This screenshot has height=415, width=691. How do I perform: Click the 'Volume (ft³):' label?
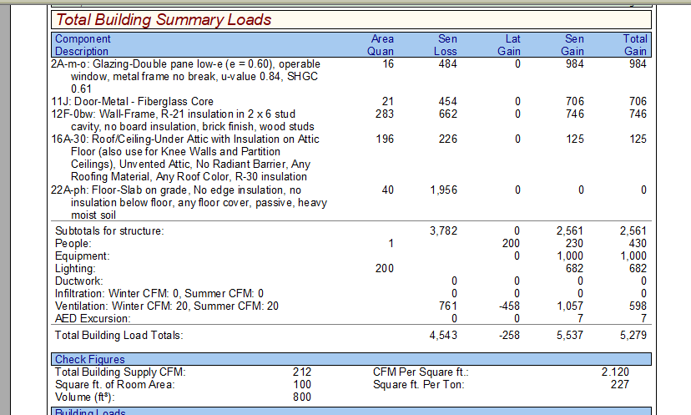(x=84, y=397)
